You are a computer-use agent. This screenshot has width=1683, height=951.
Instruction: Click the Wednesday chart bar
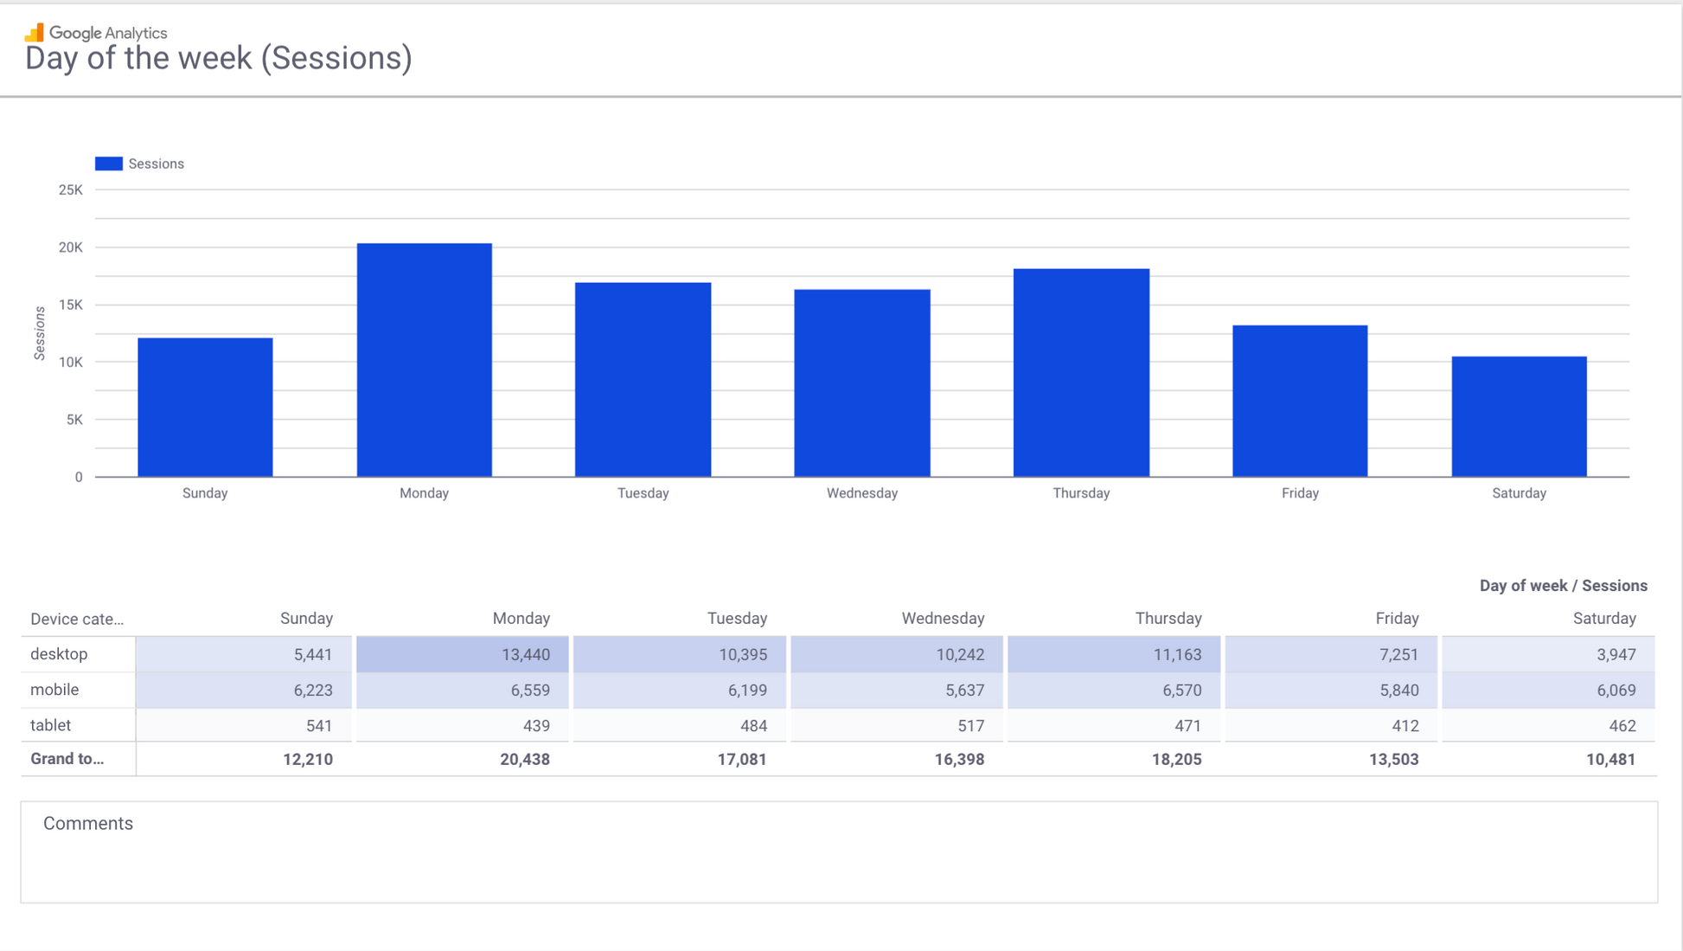[x=861, y=382]
